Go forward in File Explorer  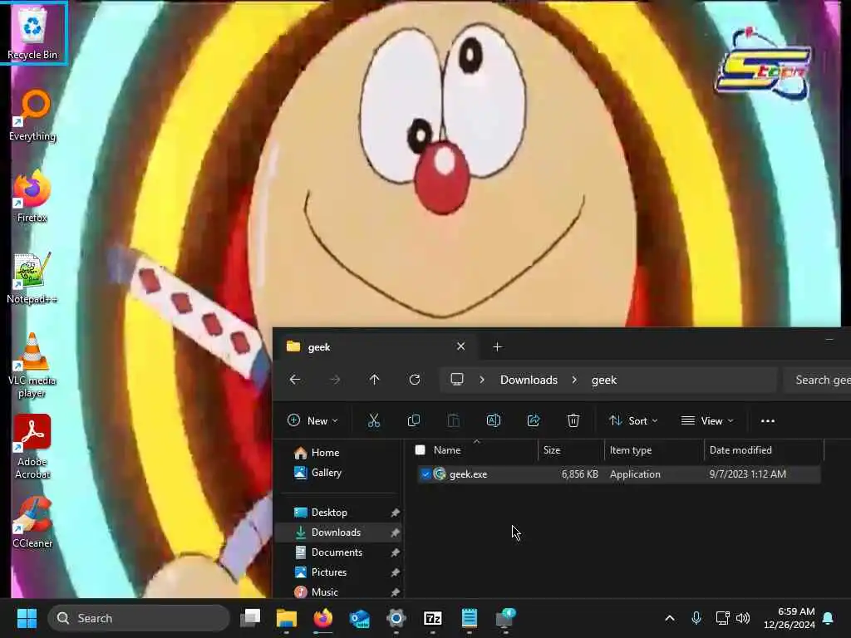click(x=335, y=380)
